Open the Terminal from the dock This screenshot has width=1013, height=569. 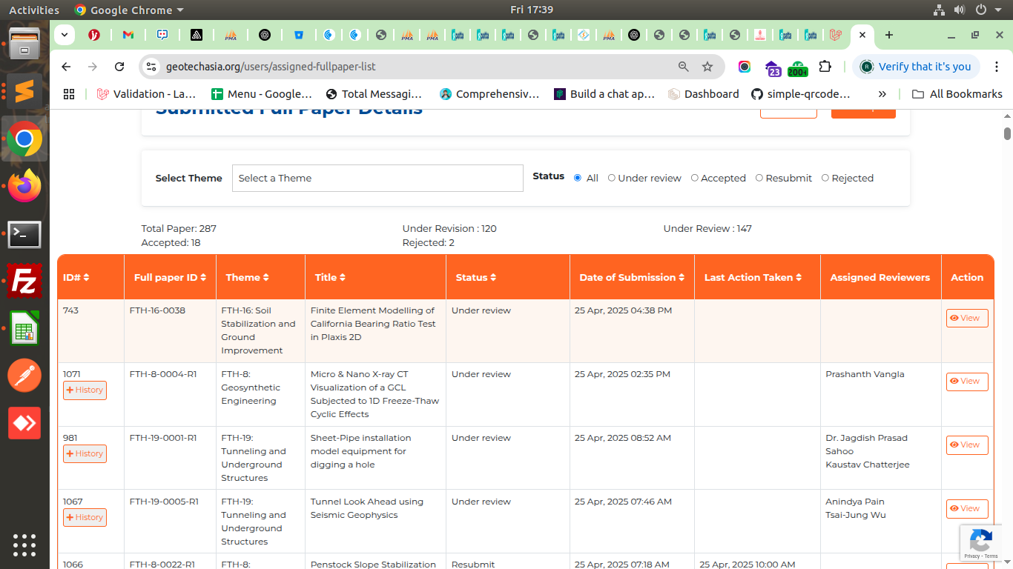pyautogui.click(x=24, y=235)
